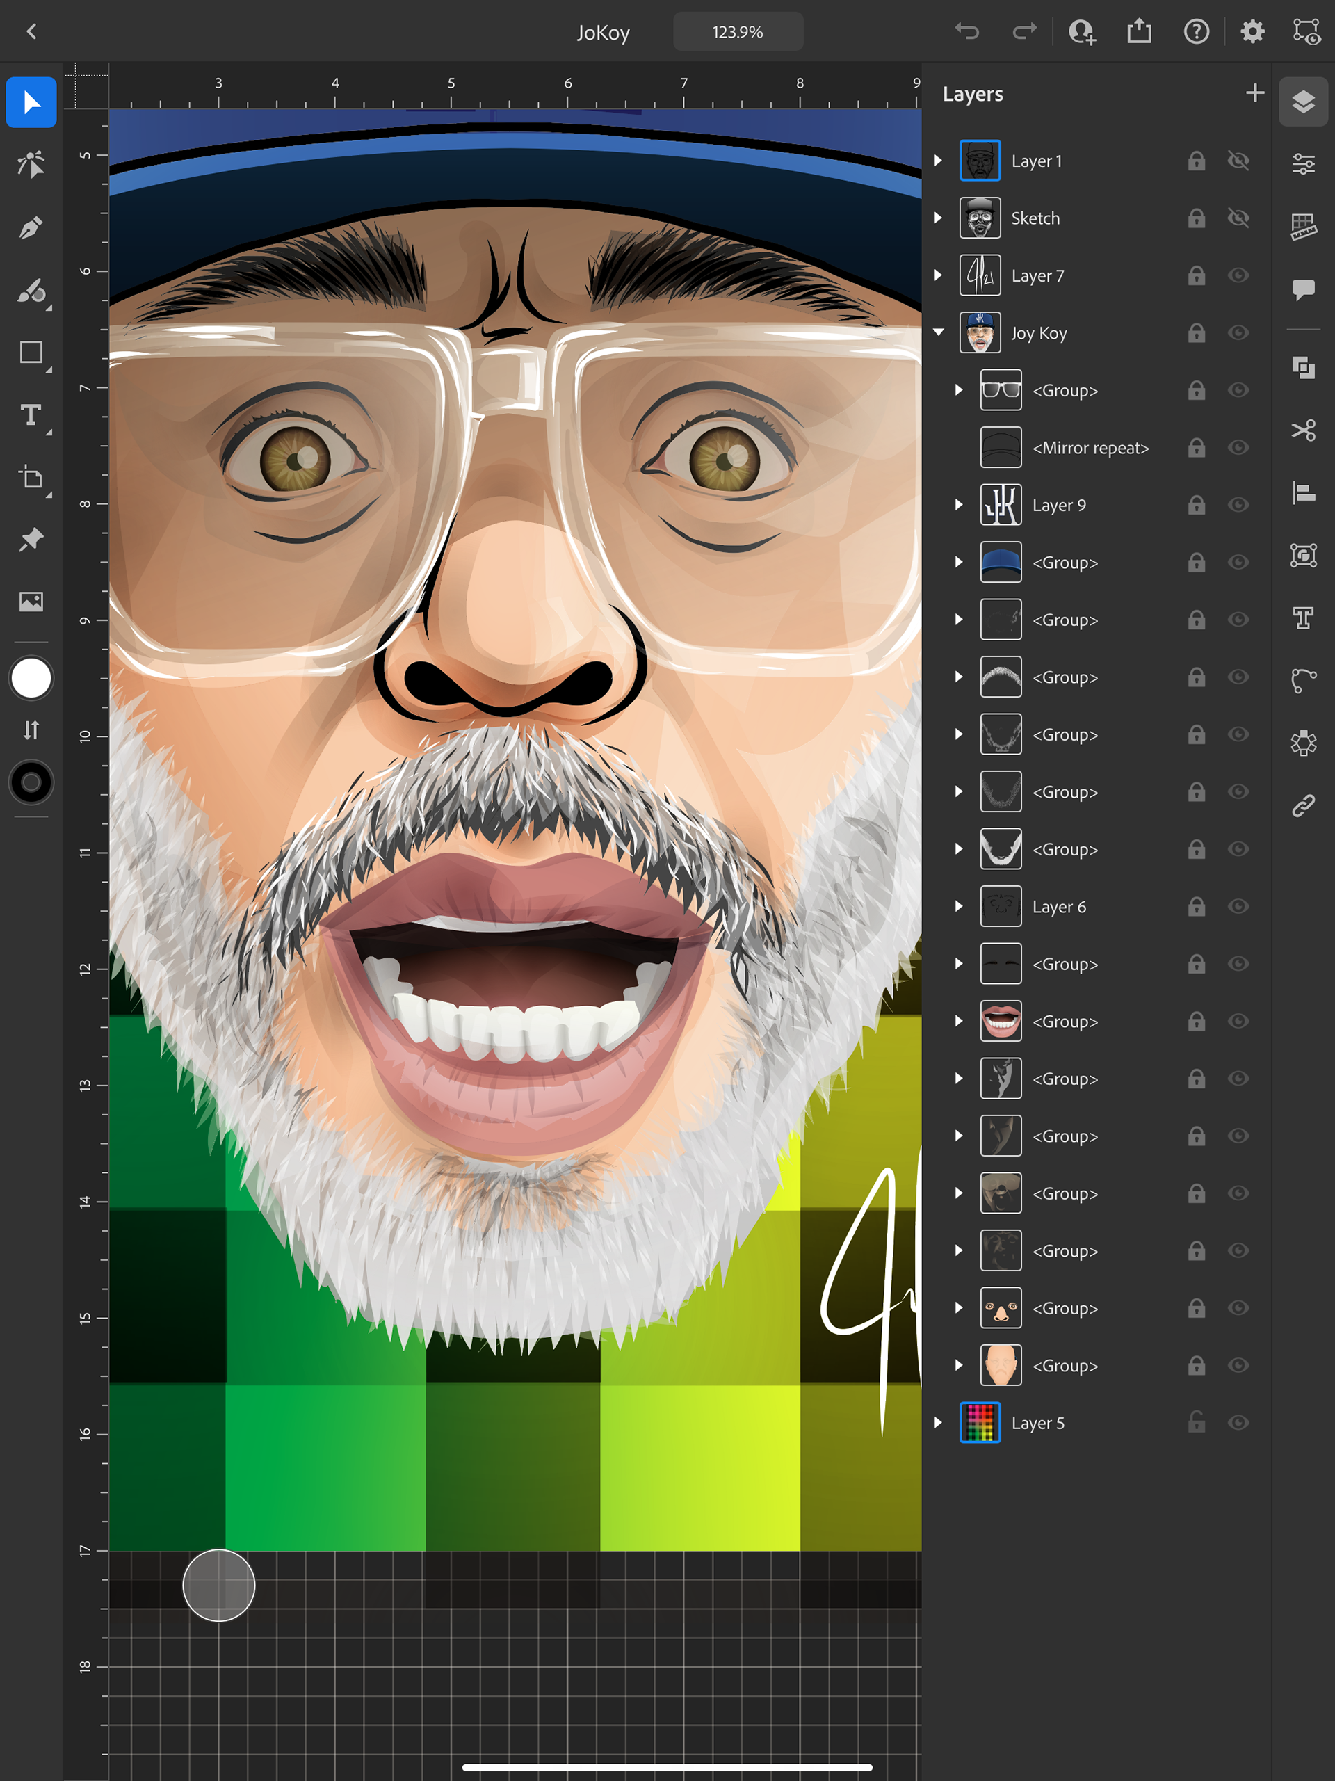Select the Mirror repeat layer
1335x1781 pixels.
tap(1090, 448)
